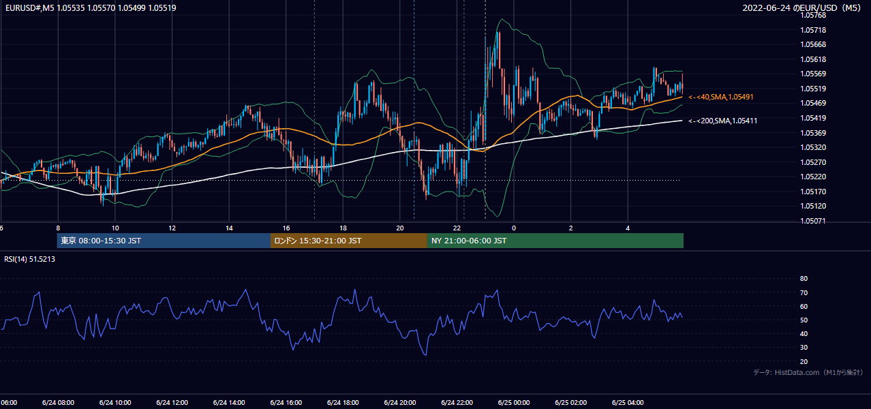The image size is (871, 409).
Task: Click the RSI scale value 20
Action: [804, 361]
